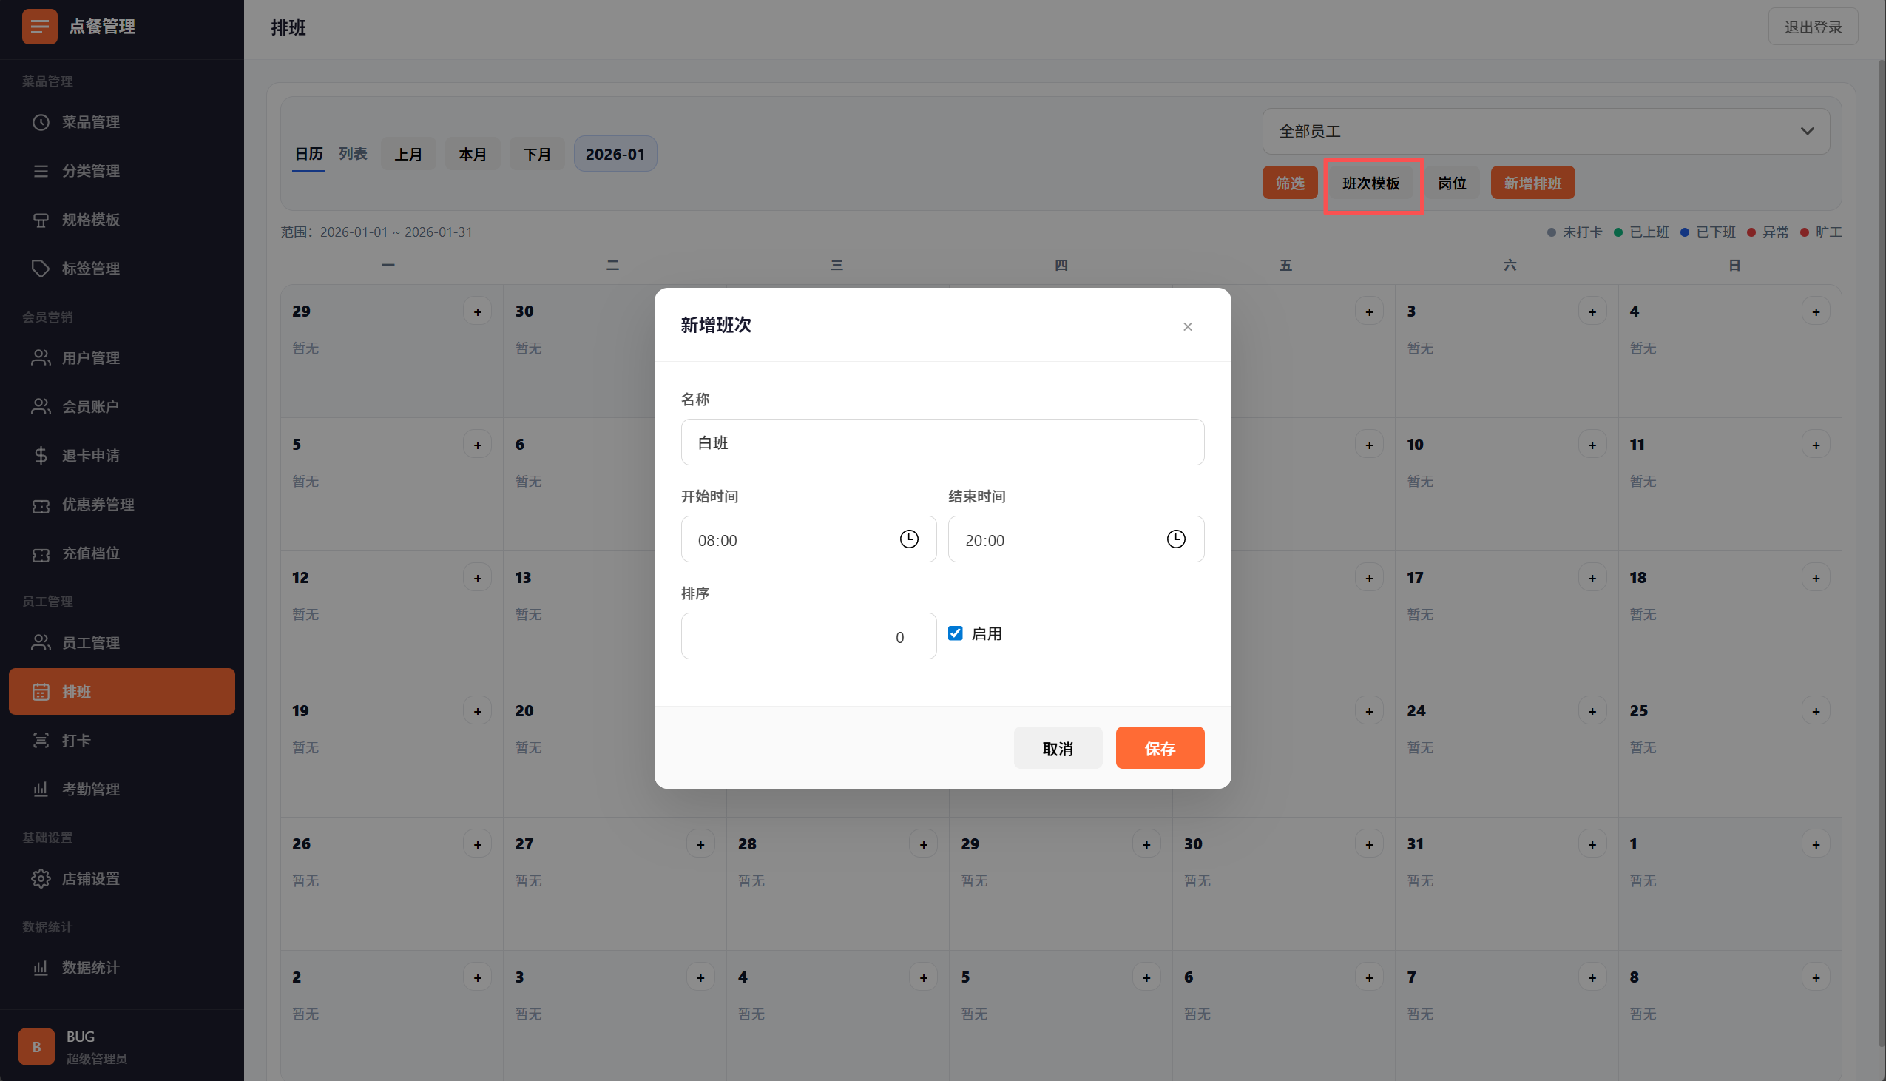Screen dimensions: 1886x1081
Task: Click the 保存 button
Action: pyautogui.click(x=1159, y=748)
